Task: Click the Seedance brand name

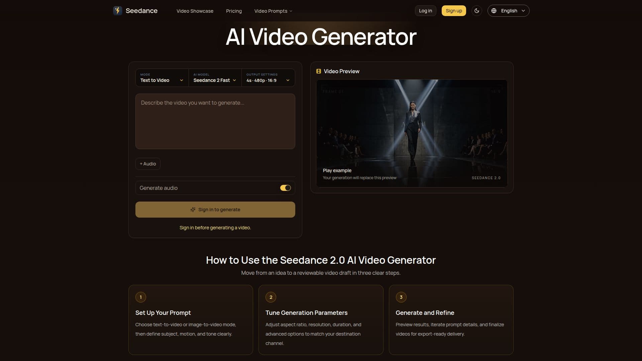Action: [x=141, y=11]
